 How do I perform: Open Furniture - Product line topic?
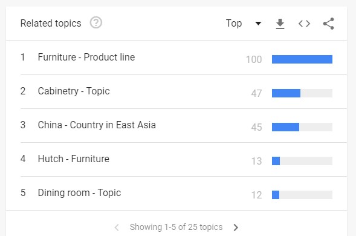coord(86,57)
